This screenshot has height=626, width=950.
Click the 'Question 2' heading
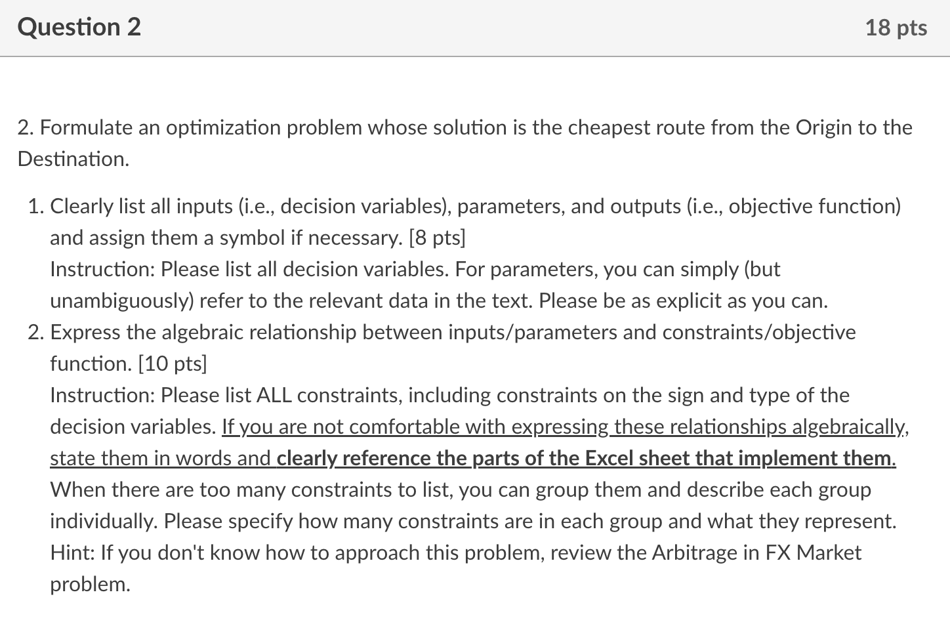79,27
